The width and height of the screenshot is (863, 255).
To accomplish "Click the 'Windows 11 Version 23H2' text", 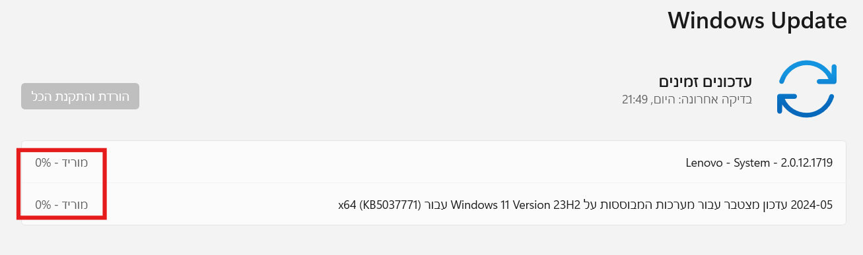I will coord(516,204).
